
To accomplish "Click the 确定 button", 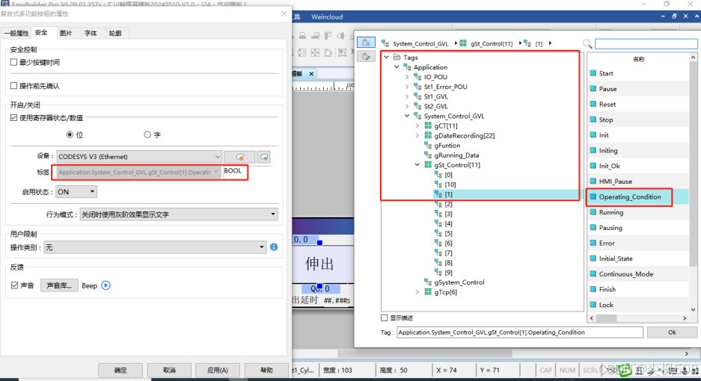I will [x=120, y=370].
